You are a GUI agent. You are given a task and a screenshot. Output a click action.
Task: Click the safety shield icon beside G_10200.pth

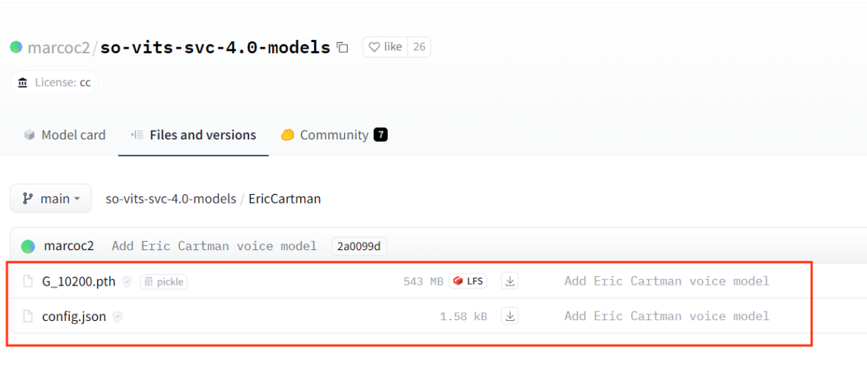(127, 282)
